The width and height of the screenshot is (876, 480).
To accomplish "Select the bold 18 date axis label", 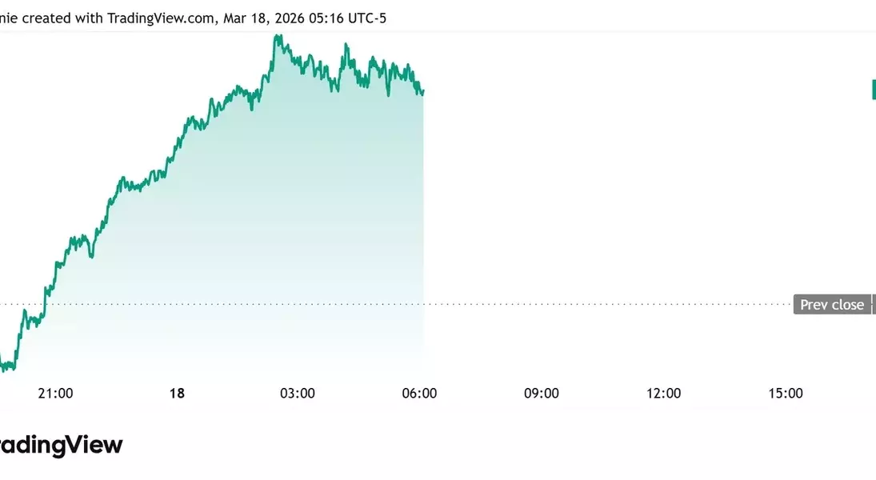I will point(177,393).
